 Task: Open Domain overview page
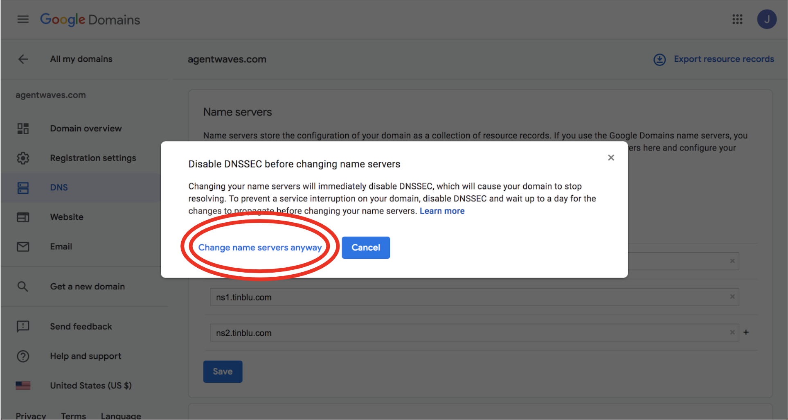click(86, 129)
